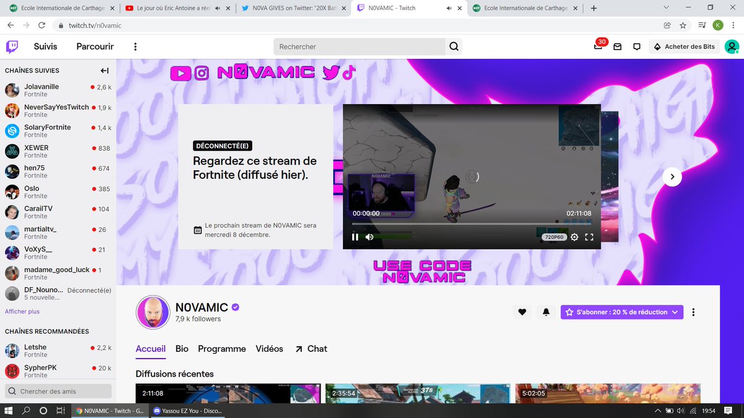744x418 pixels.
Task: Open the user avatar menu
Action: [x=732, y=46]
